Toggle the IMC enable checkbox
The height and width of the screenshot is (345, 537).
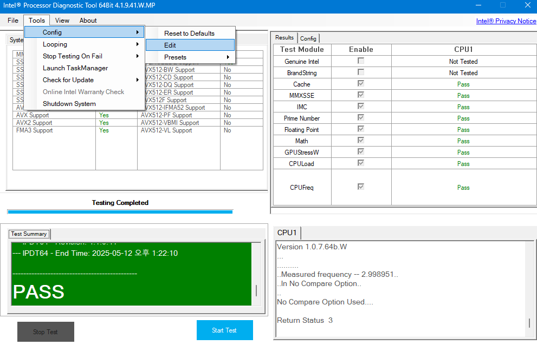coord(361,106)
